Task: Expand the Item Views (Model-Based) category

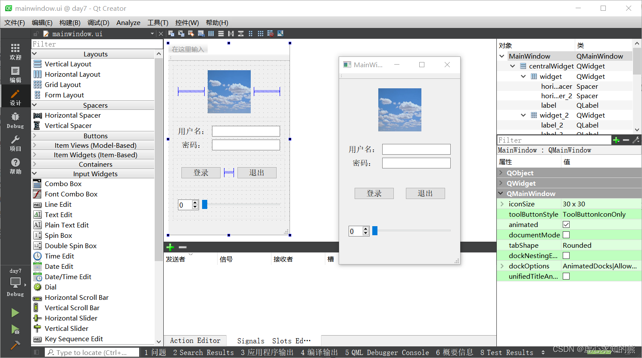Action: [x=34, y=145]
